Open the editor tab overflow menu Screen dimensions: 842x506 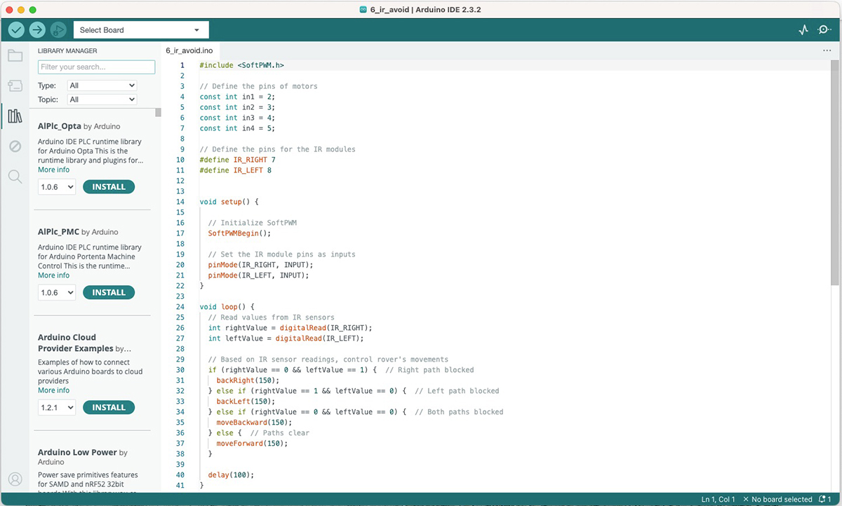827,51
